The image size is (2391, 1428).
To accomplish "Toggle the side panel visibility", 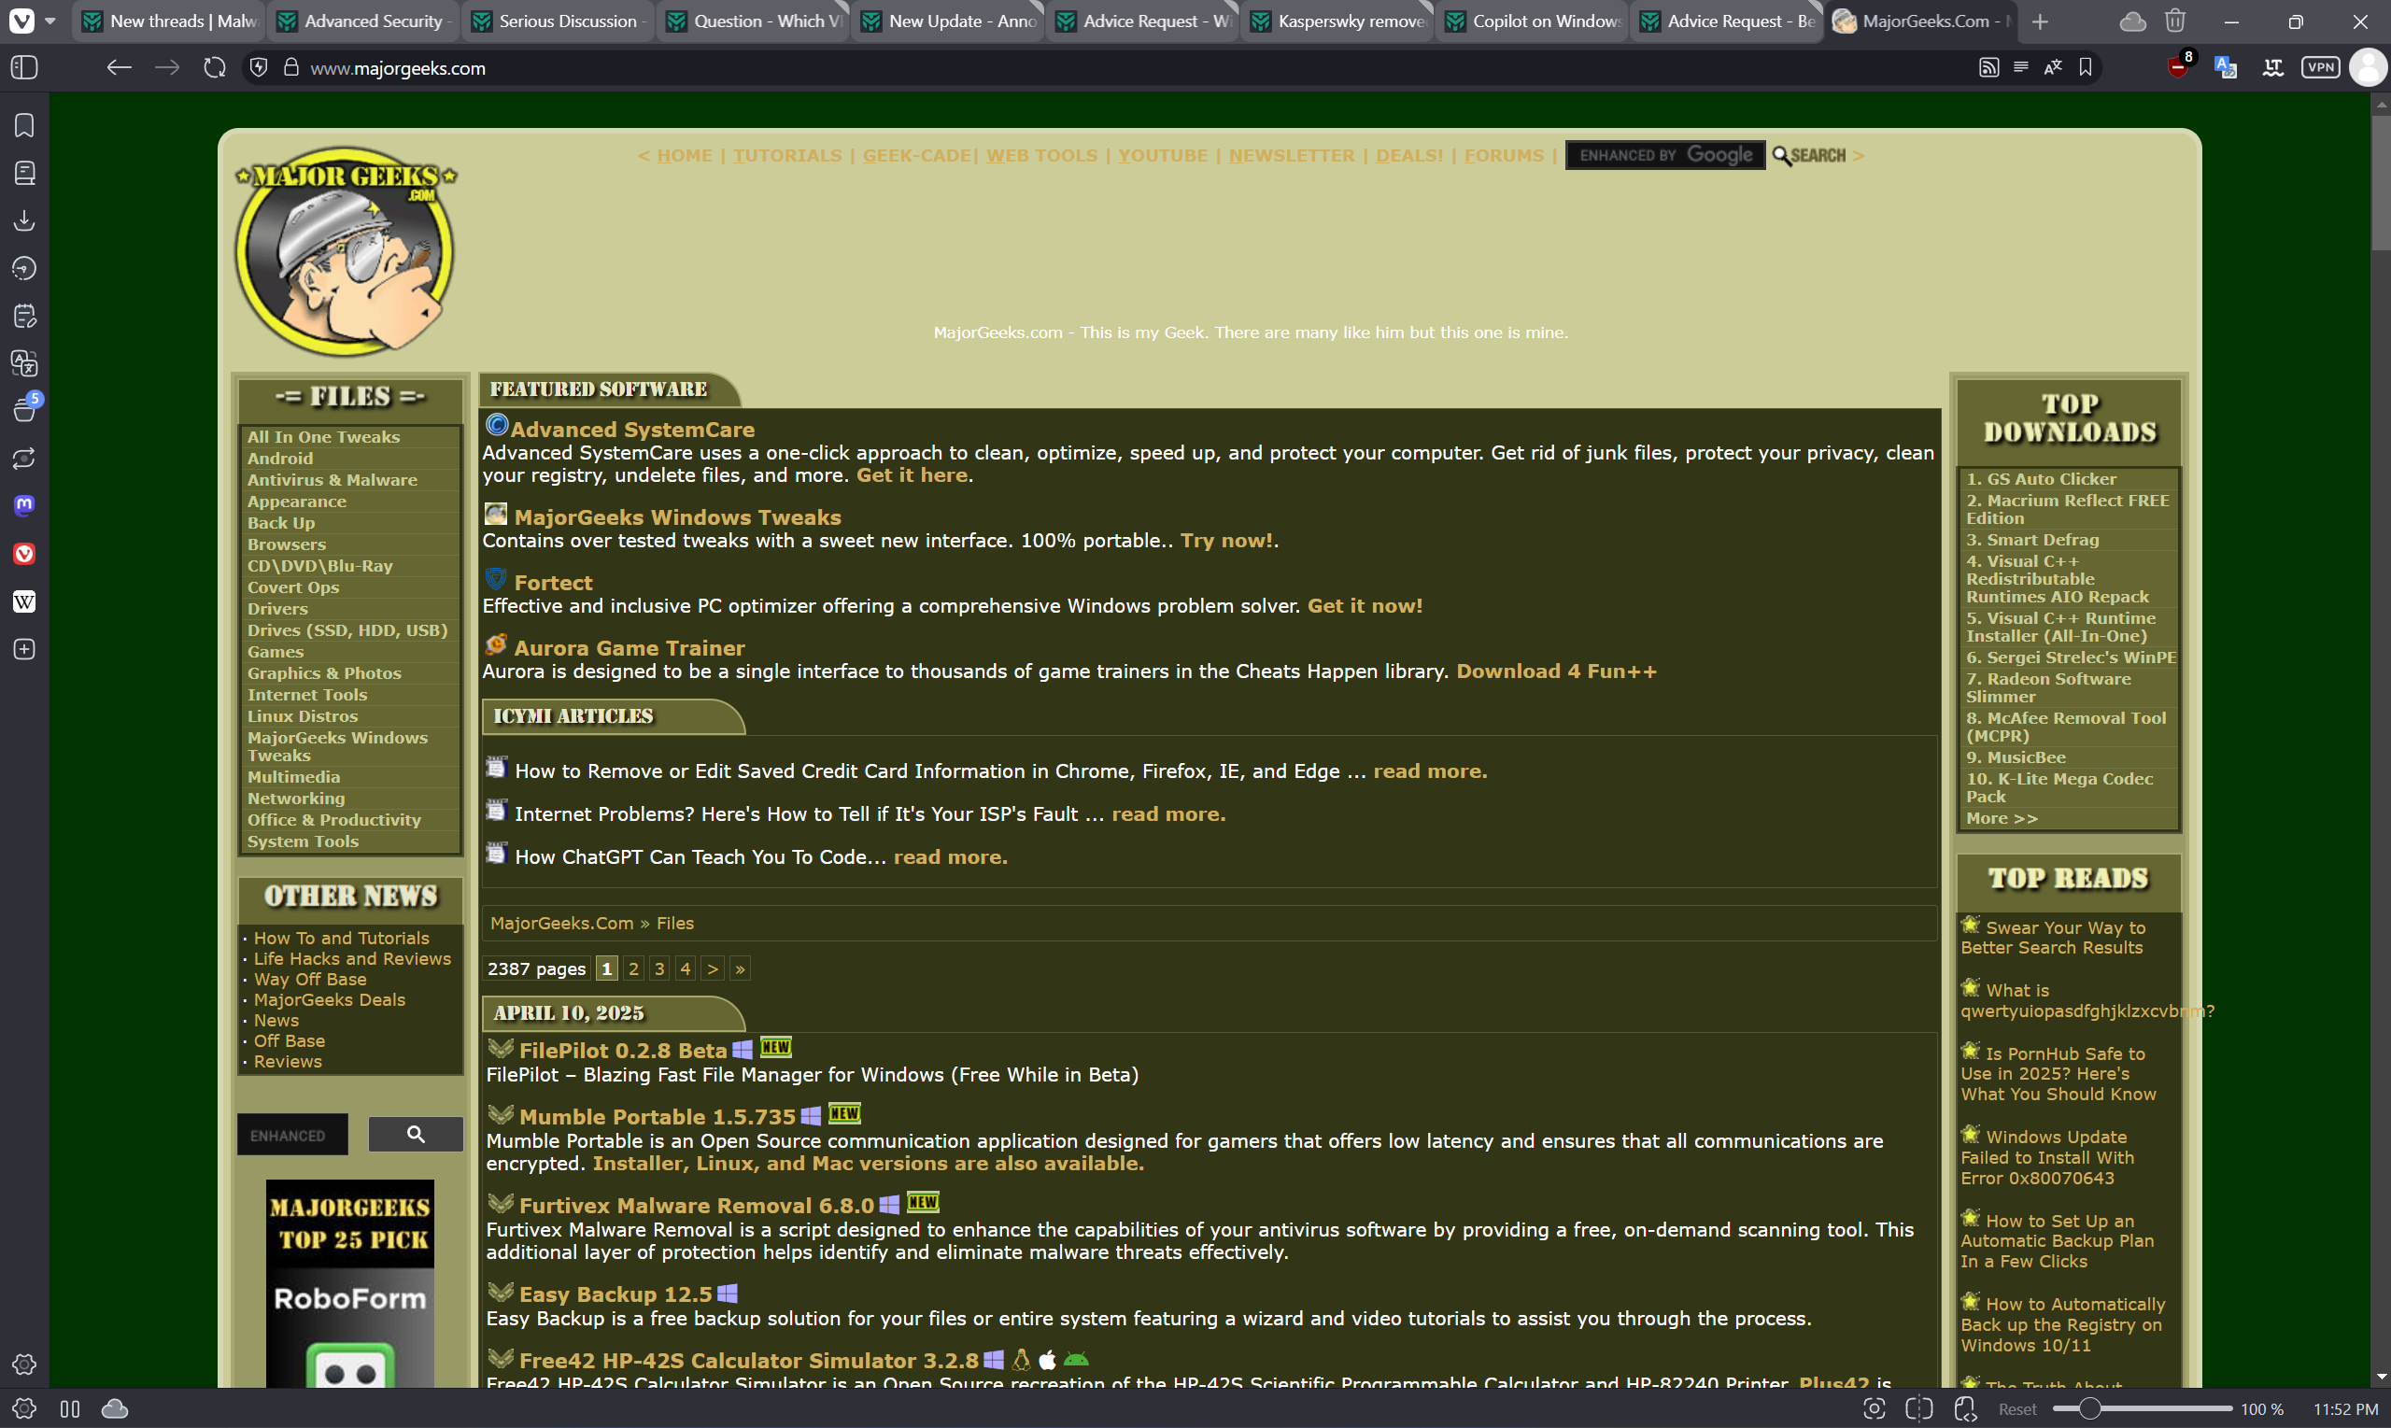I will [24, 67].
